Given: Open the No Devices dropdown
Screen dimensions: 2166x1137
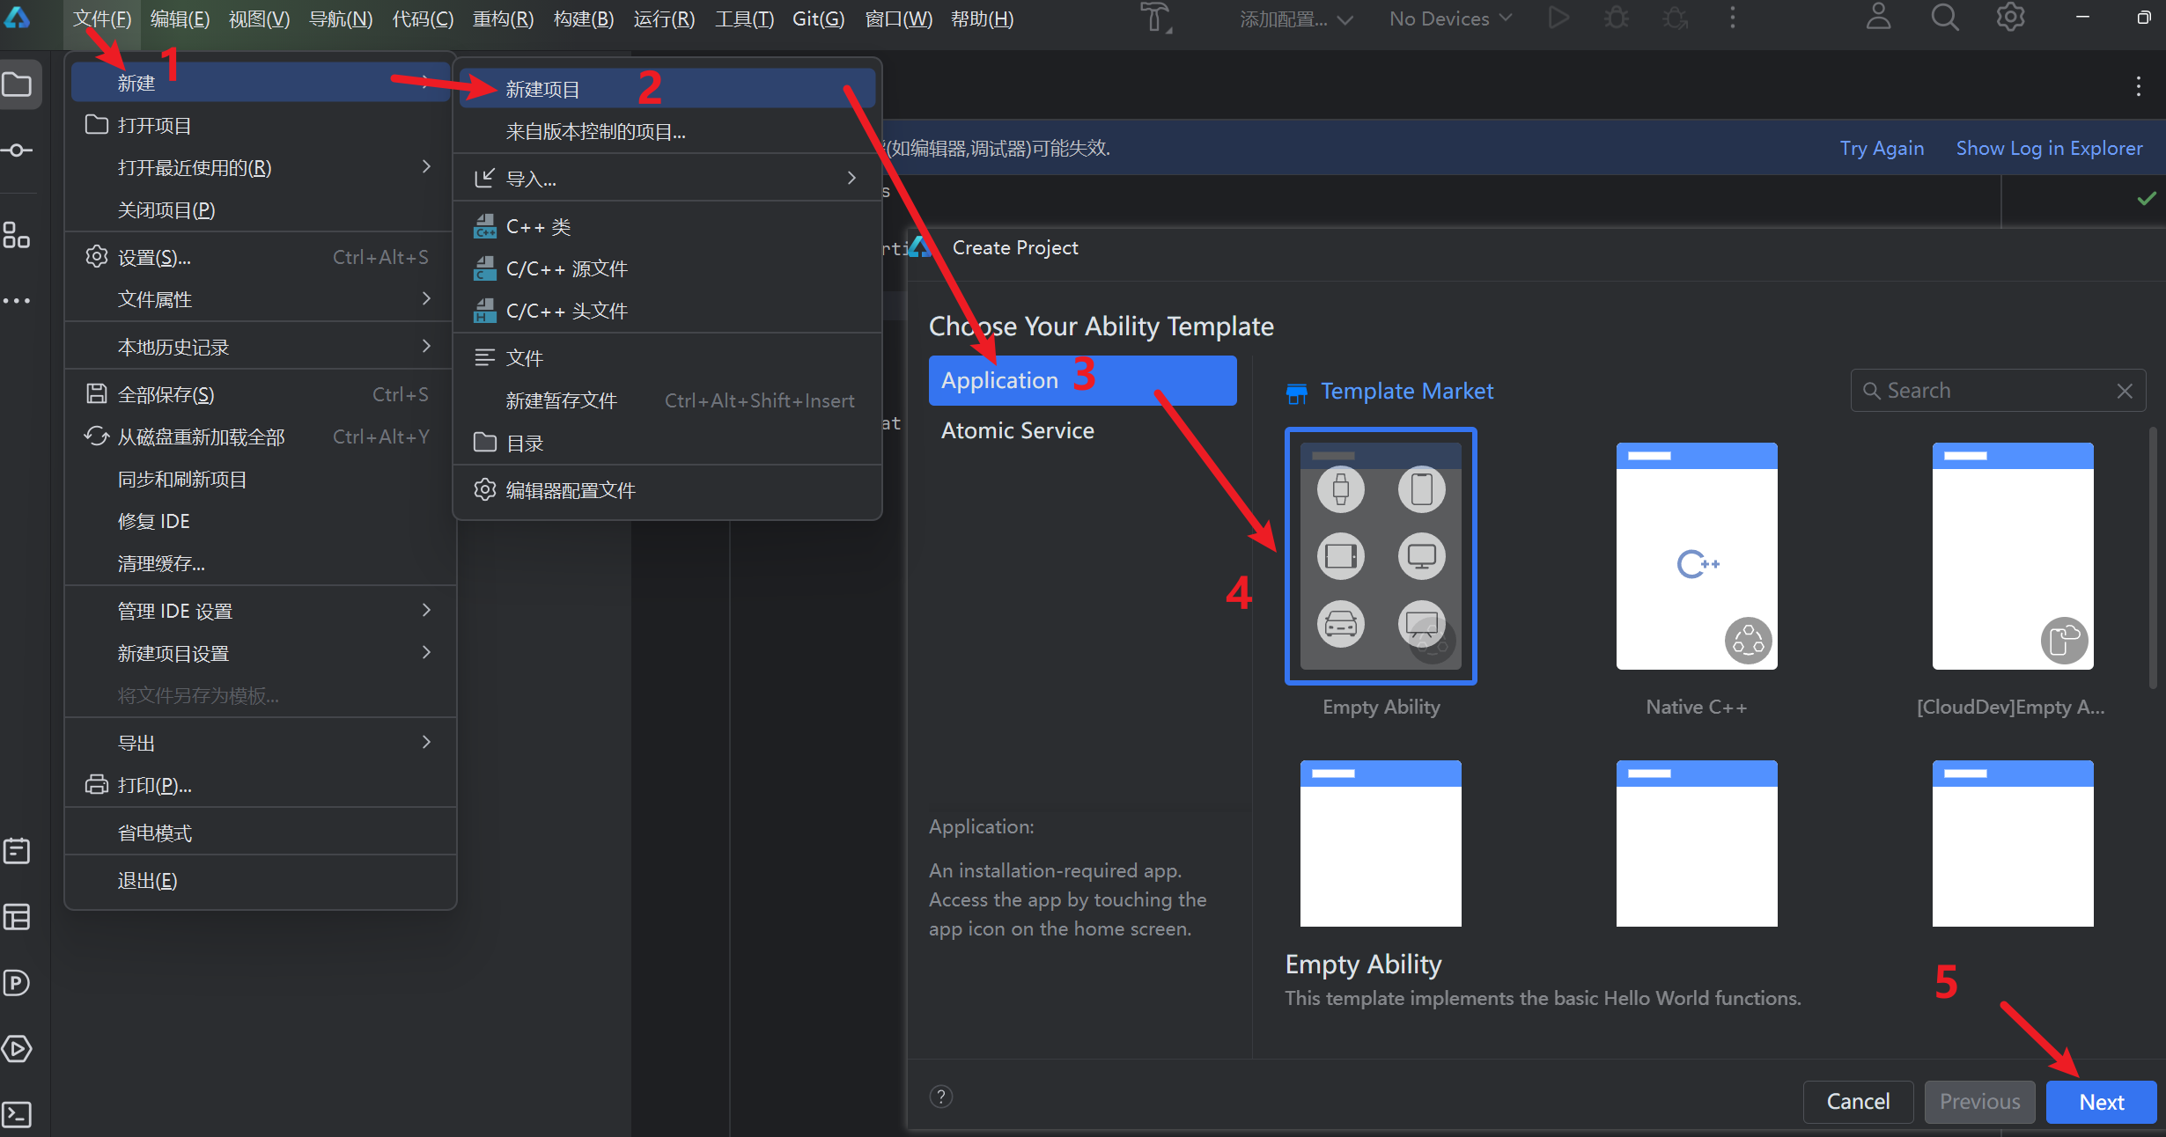Looking at the screenshot, I should coord(1449,18).
